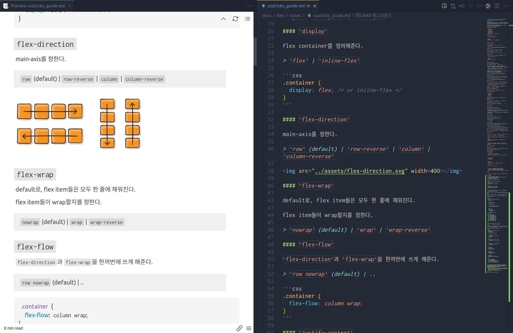The width and height of the screenshot is (513, 333).
Task: Click 'display: flex;' line in editor
Action: pos(311,90)
